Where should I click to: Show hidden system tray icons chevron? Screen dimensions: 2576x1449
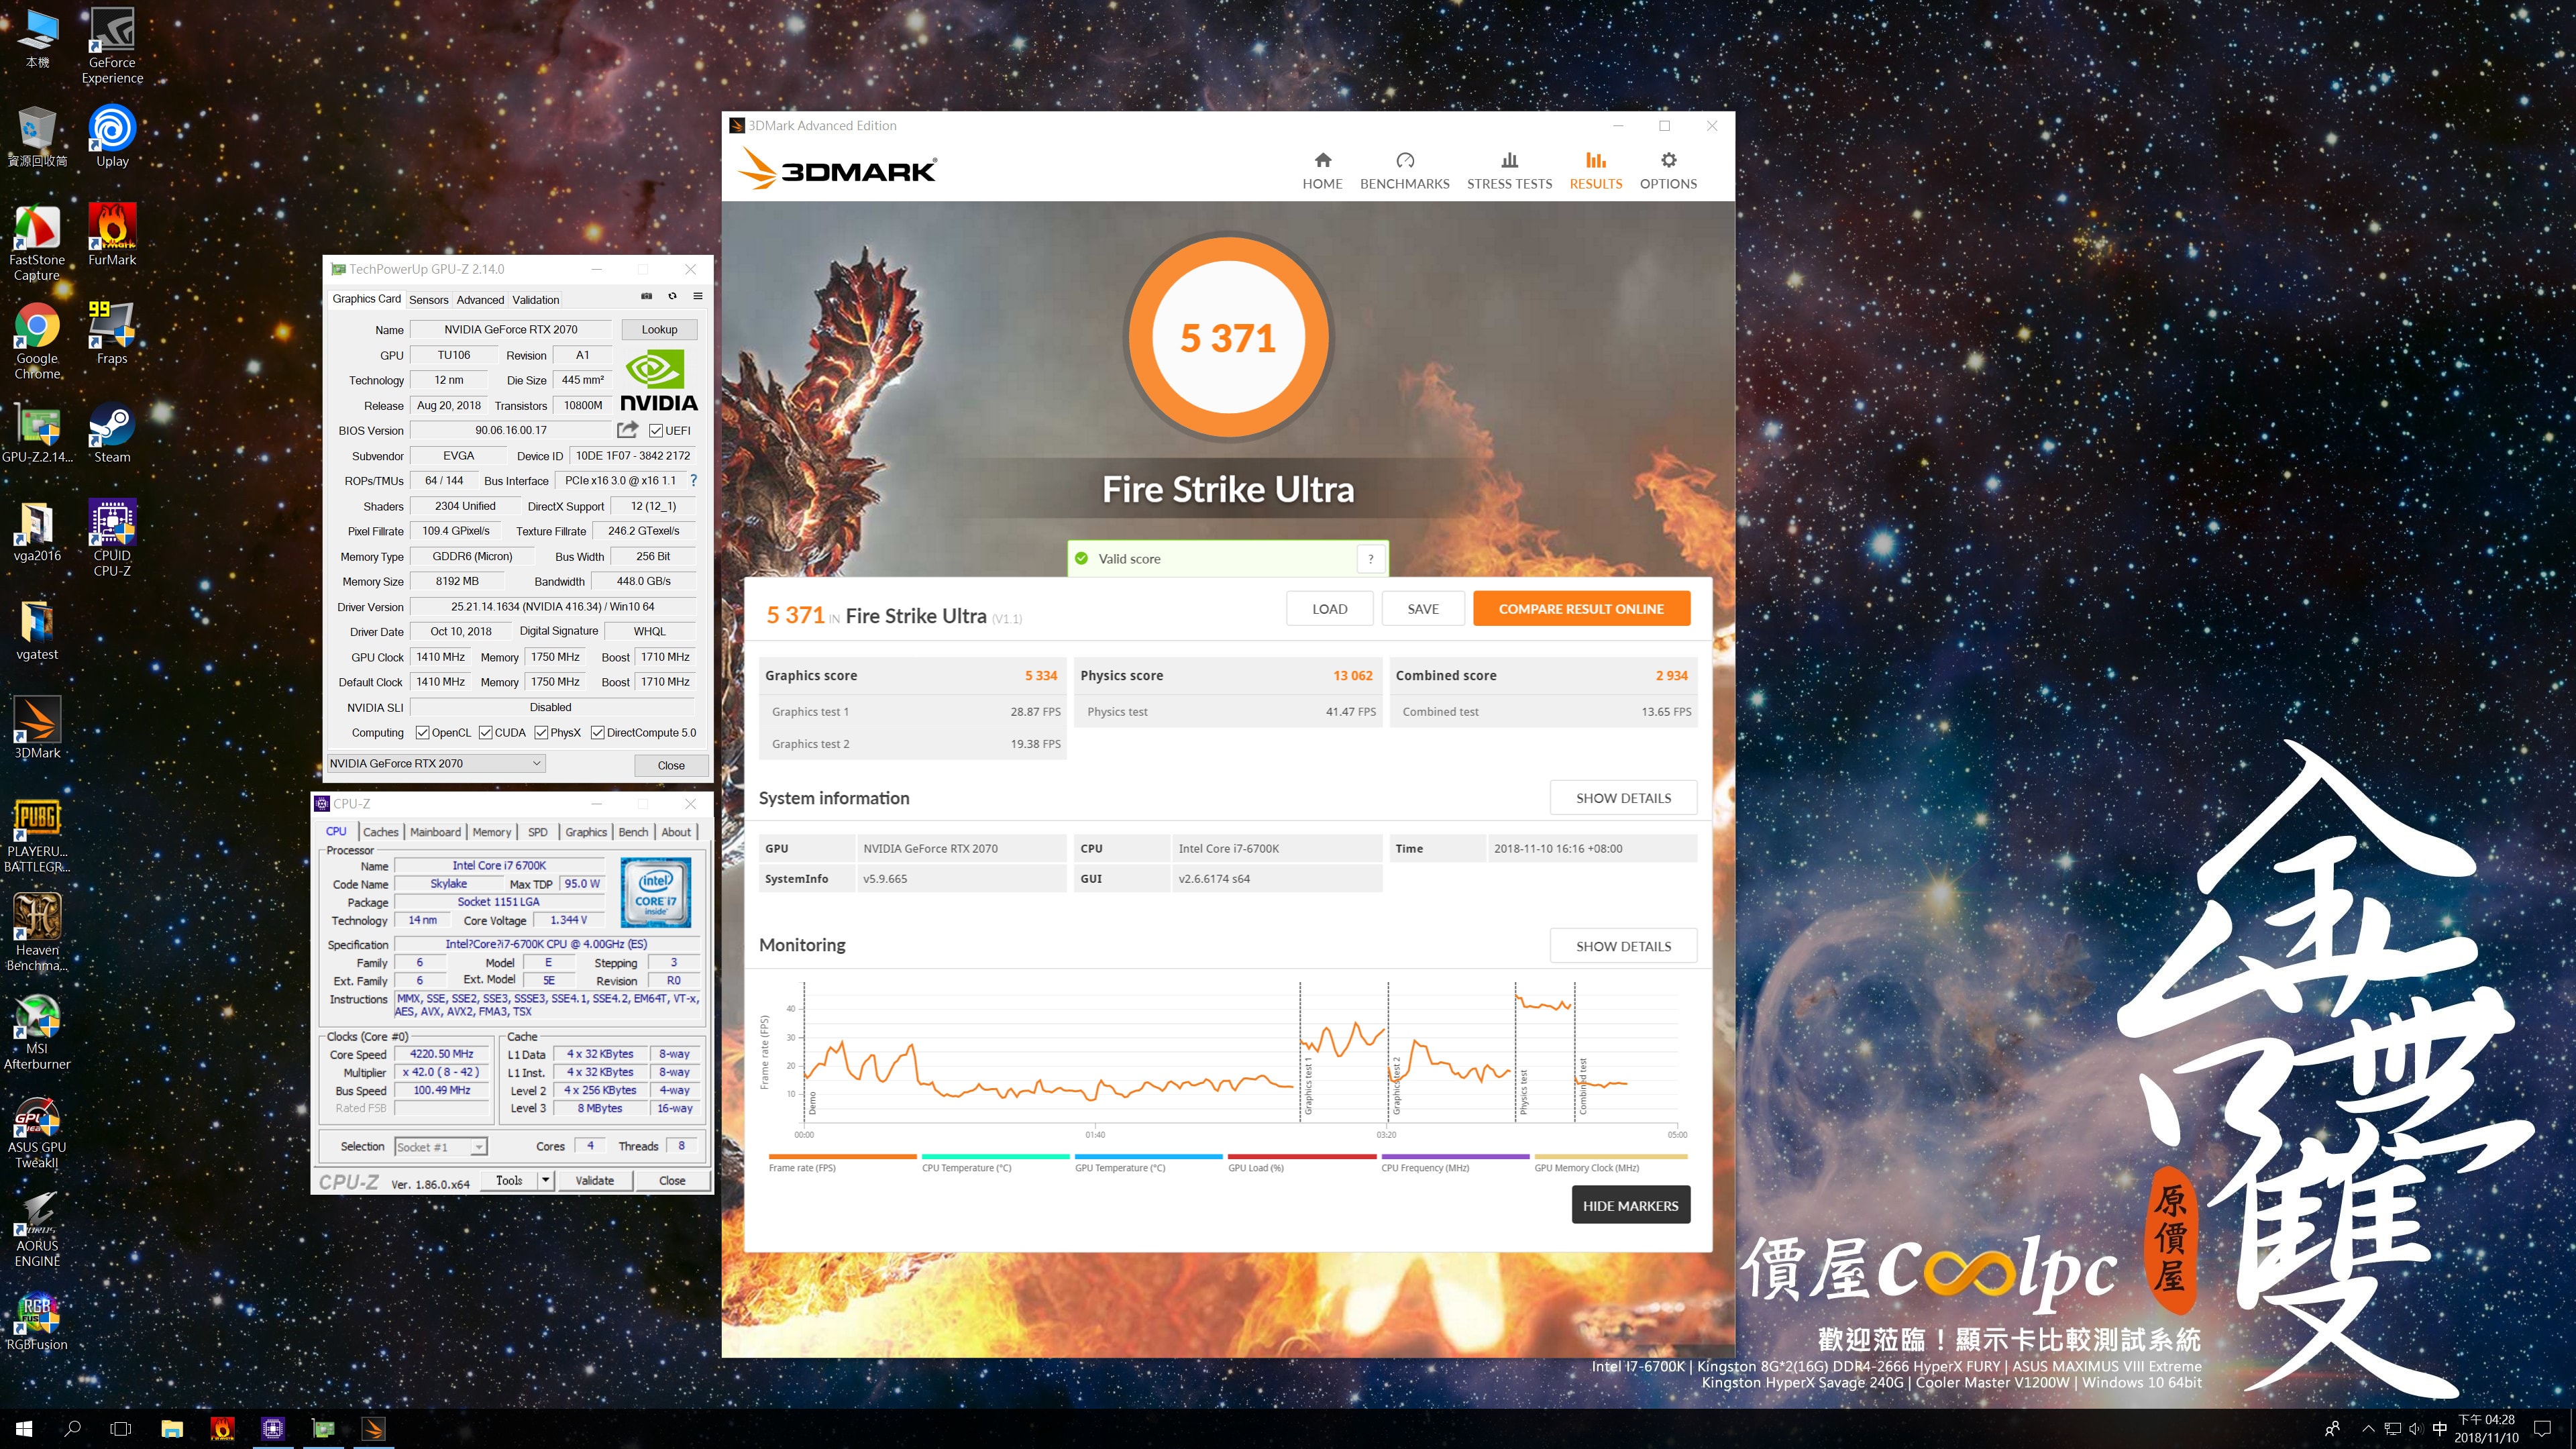tap(2367, 1428)
